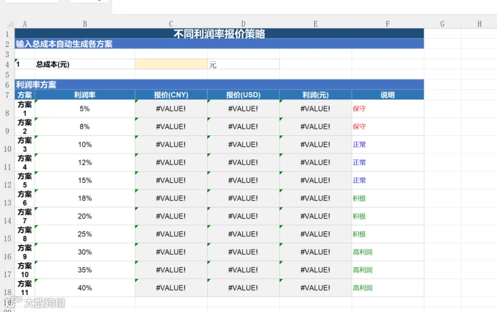Select the 8% profit rate cell
497x312 pixels.
click(84, 126)
